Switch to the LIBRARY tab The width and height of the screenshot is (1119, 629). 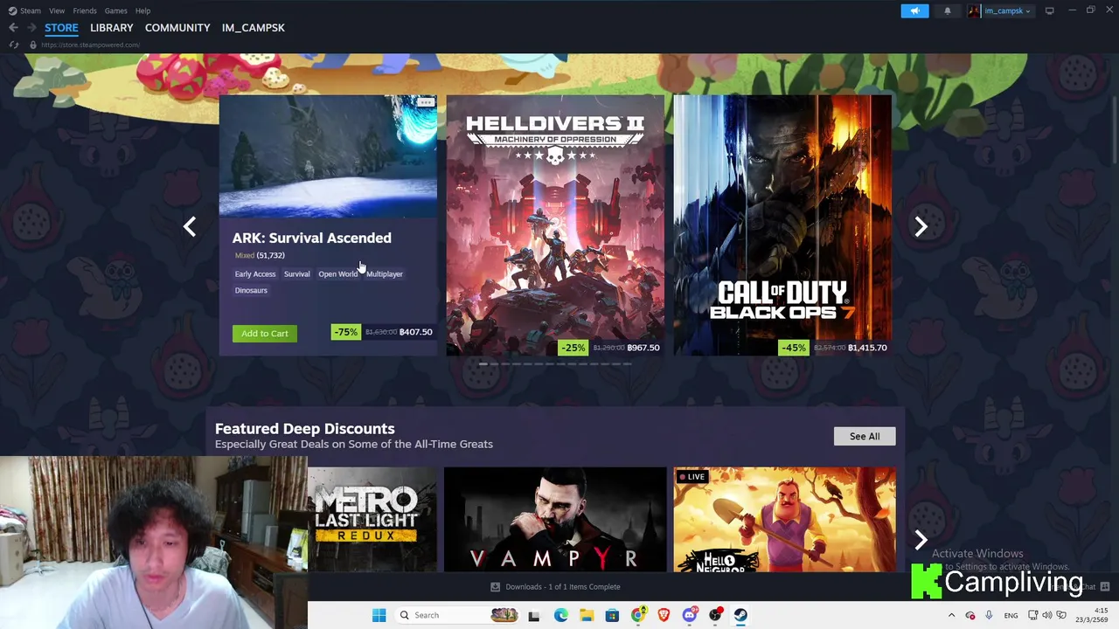[111, 28]
